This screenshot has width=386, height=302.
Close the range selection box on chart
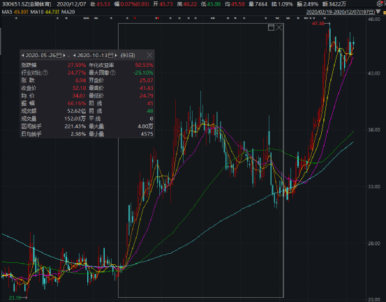(279, 27)
